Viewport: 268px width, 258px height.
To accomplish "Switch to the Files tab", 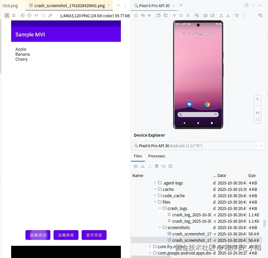I will 138,156.
